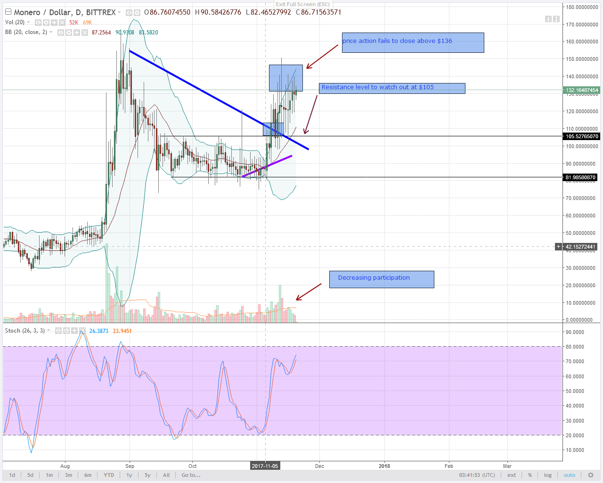
Task: Select the 1m time range
Action: (x=49, y=475)
